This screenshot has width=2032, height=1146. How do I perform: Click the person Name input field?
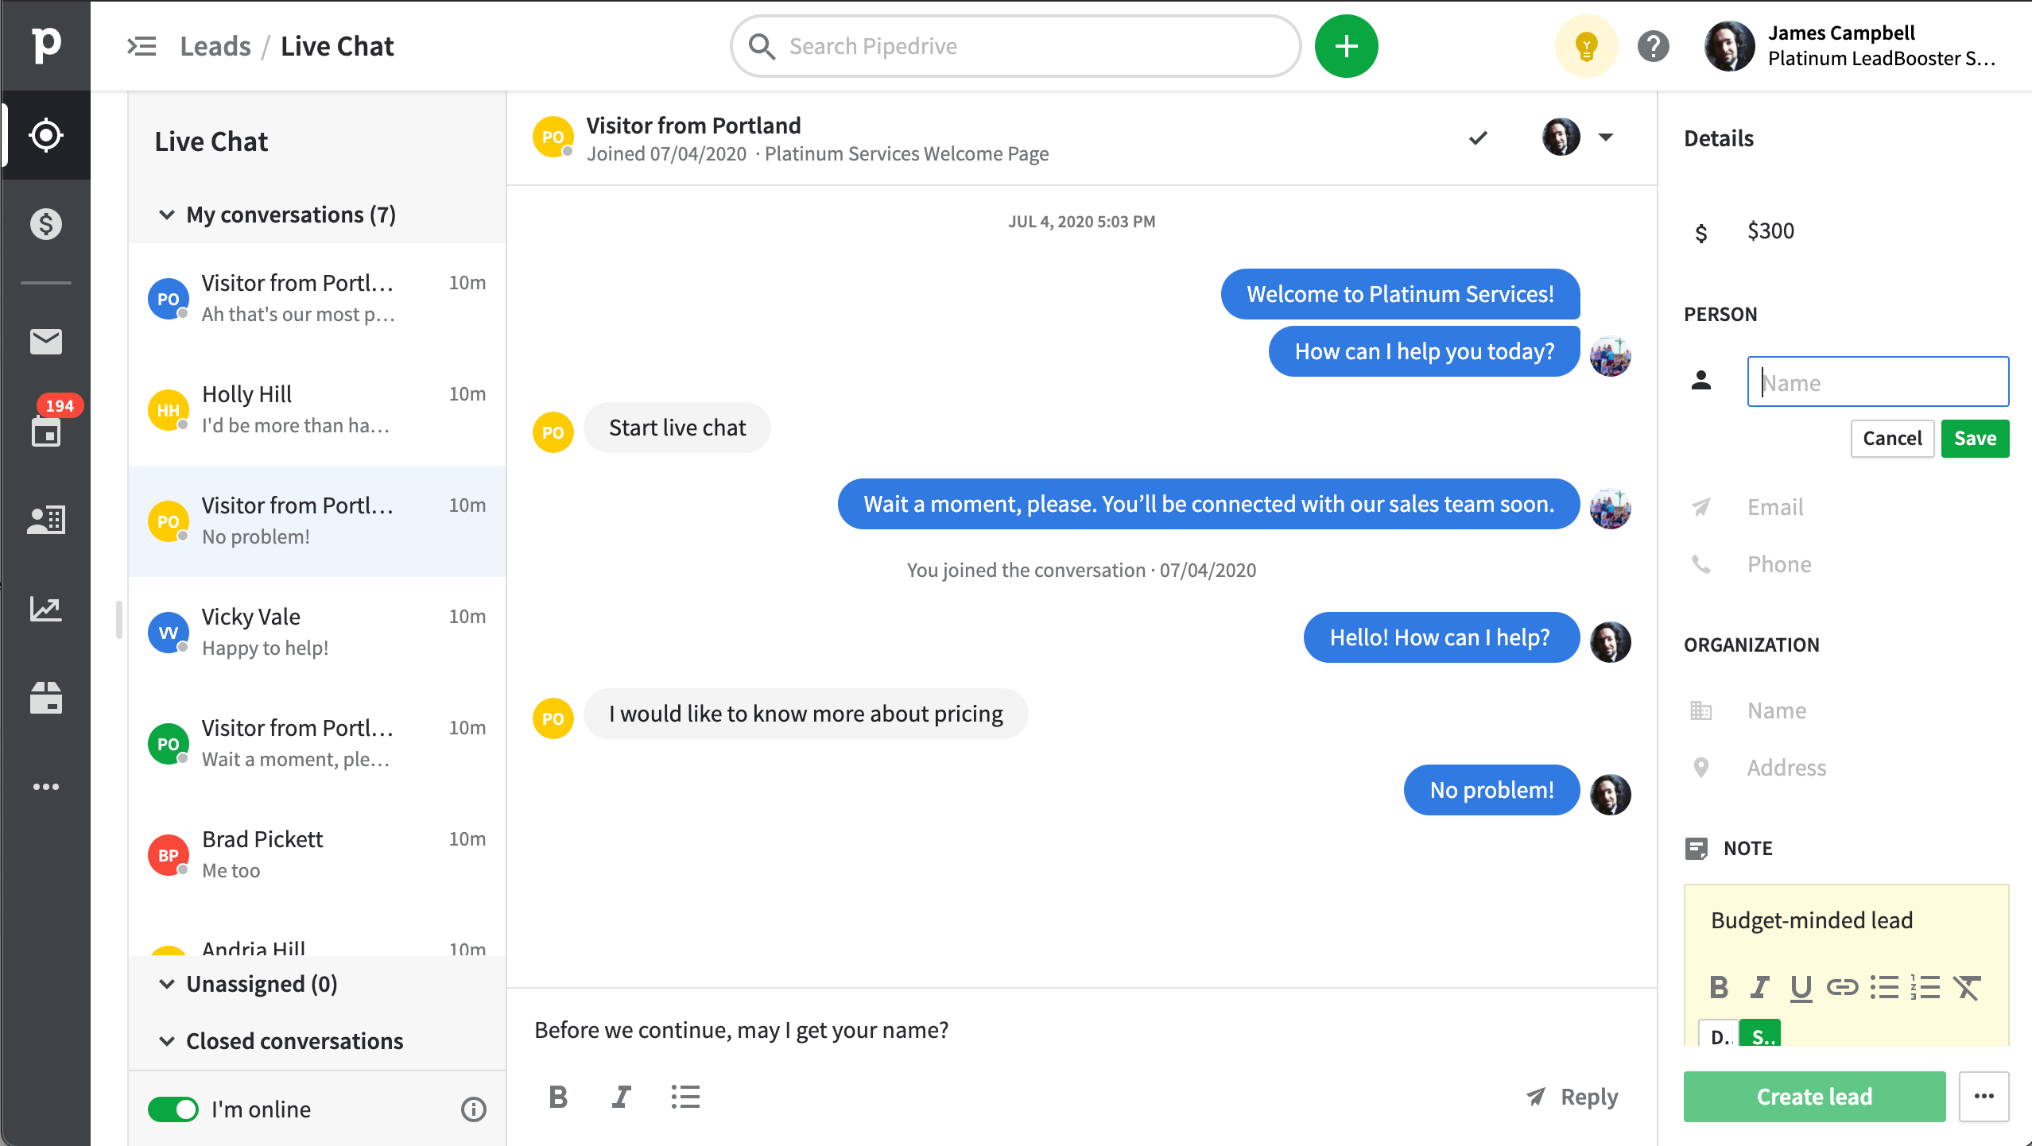click(x=1878, y=382)
